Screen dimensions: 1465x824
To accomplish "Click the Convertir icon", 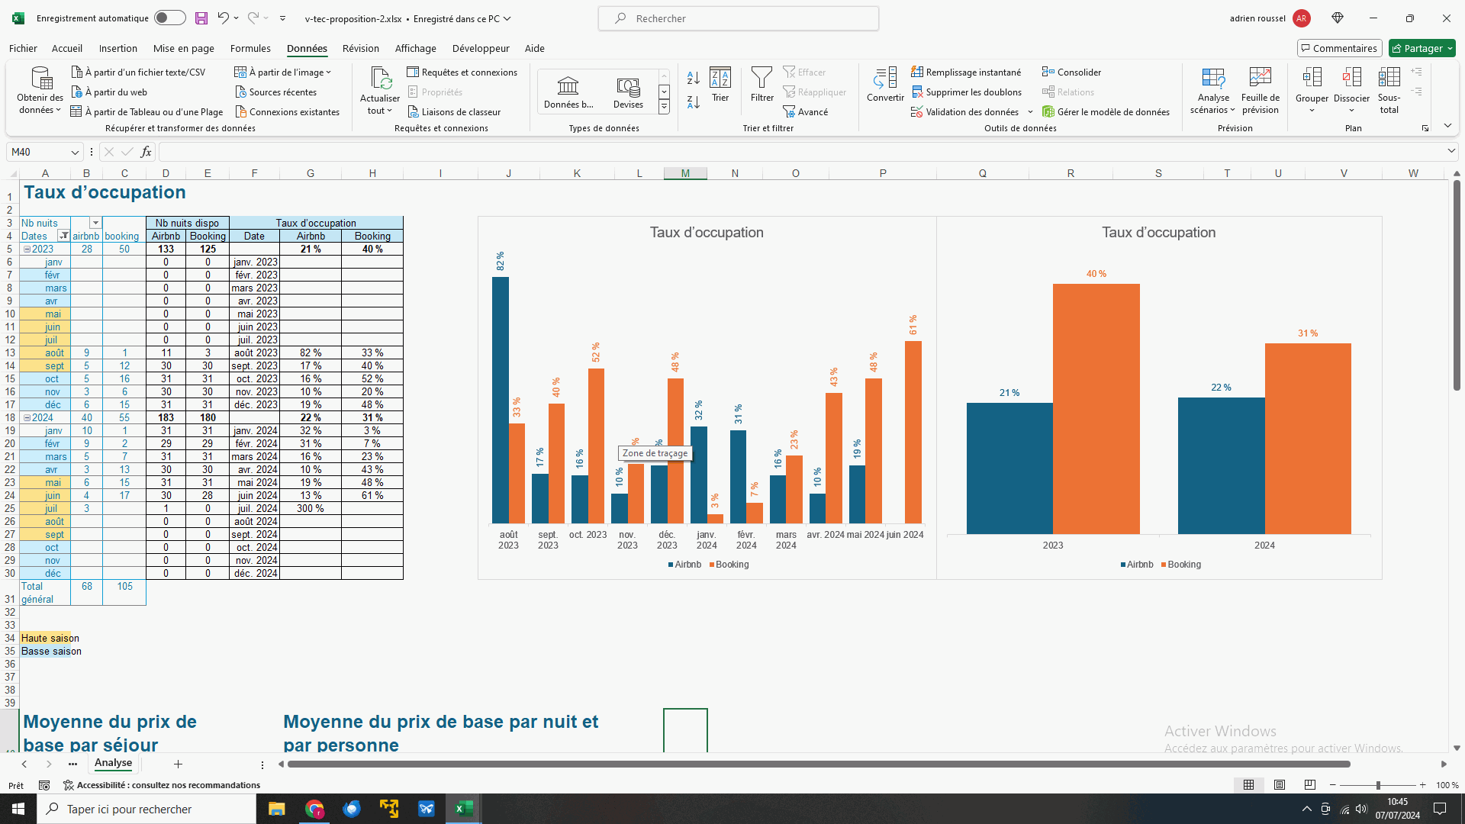I will pyautogui.click(x=885, y=79).
